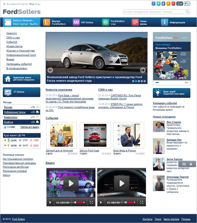197x223 pixels.
Task: Click the FS badge icon
Action: click(x=187, y=4)
